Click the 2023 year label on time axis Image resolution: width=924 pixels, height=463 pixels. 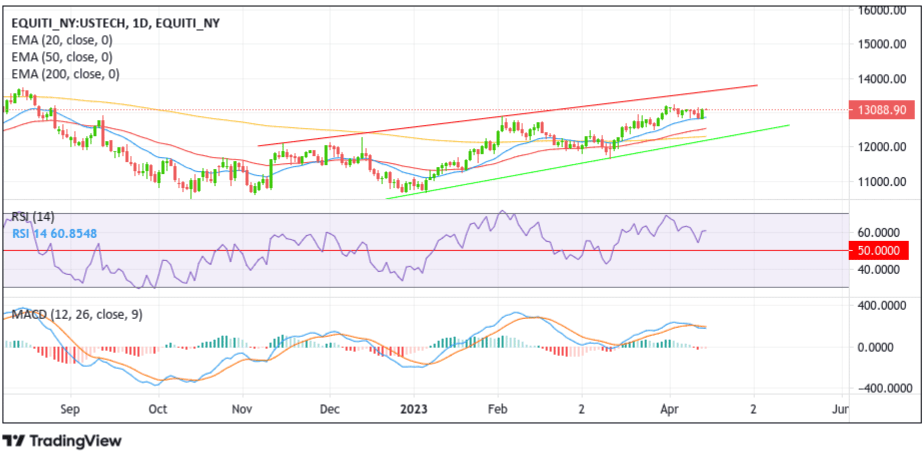414,409
